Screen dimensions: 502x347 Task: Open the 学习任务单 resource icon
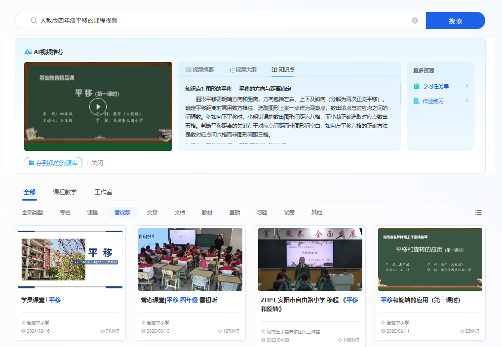pos(416,86)
